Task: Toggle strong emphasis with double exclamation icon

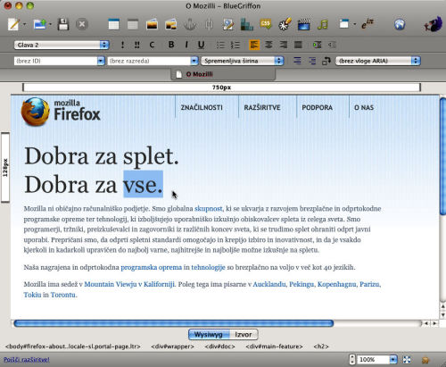Action: [x=136, y=45]
